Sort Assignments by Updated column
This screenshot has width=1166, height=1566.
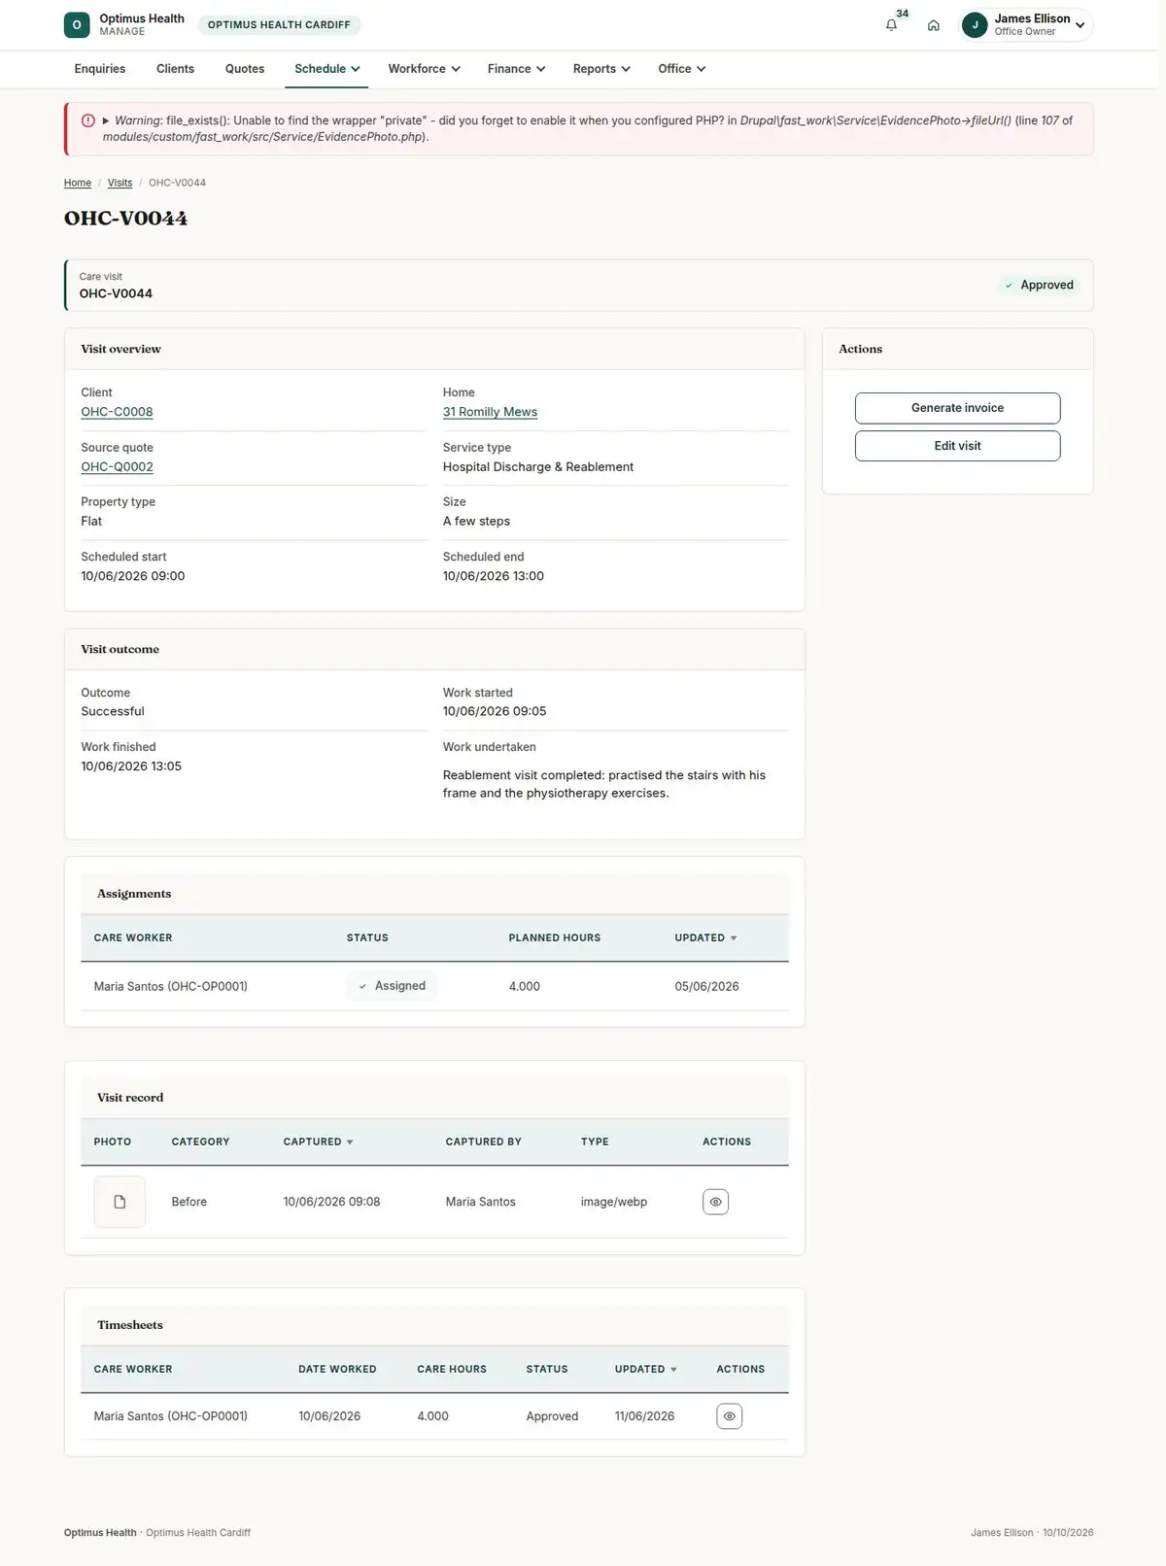click(x=705, y=938)
